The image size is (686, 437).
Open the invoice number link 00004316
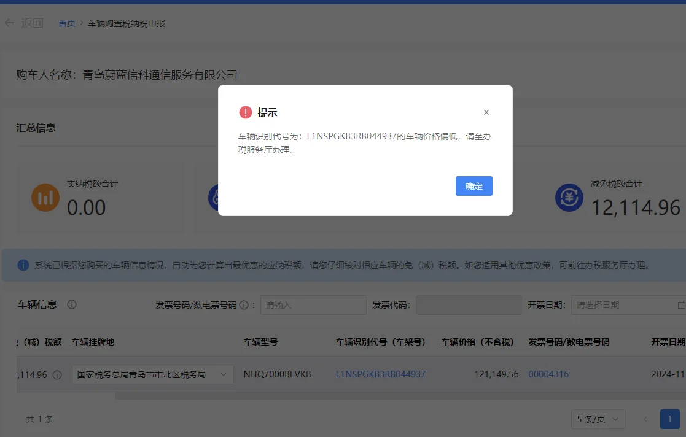coord(548,374)
